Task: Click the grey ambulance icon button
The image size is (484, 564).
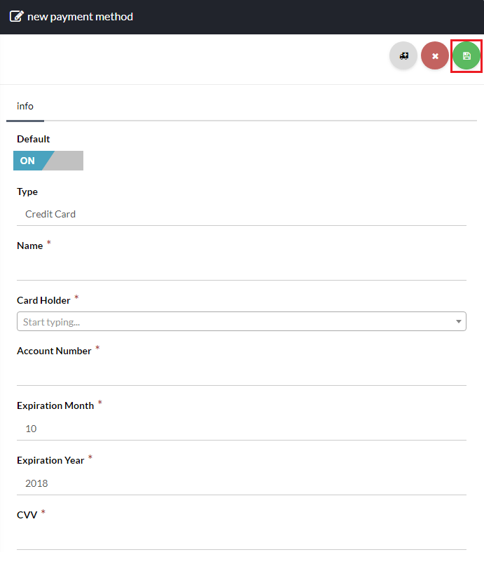Action: click(x=403, y=55)
